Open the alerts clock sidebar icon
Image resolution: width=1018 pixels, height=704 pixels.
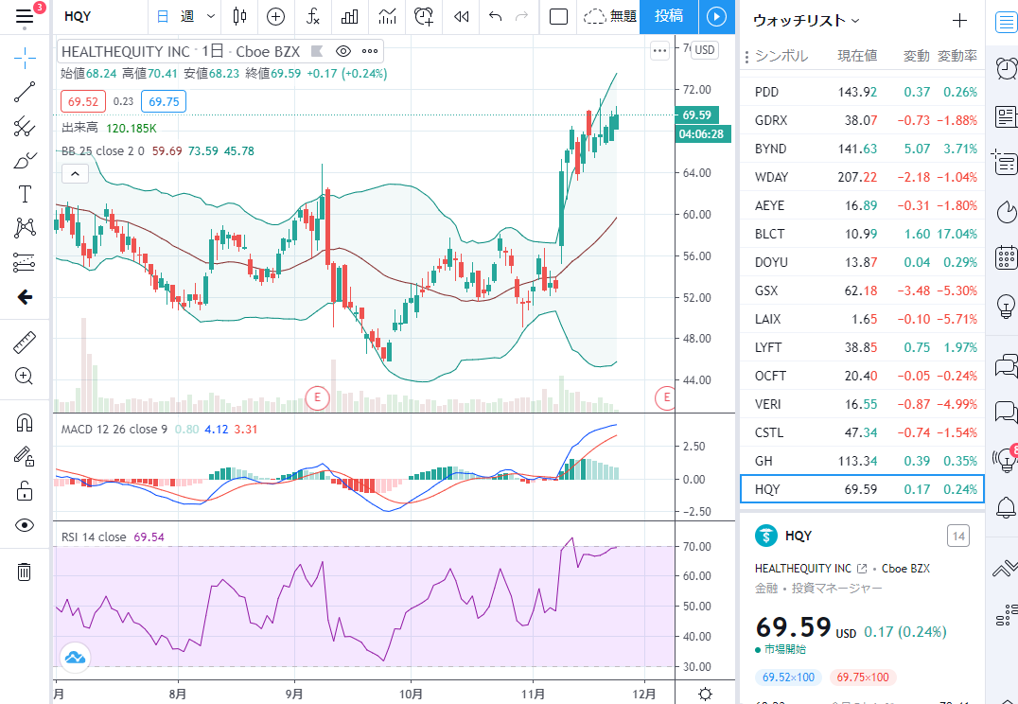pyautogui.click(x=1007, y=67)
